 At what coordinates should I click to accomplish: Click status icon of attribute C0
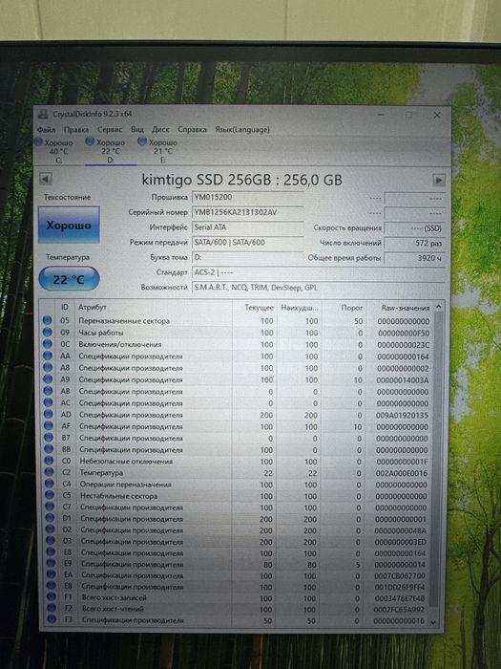[x=50, y=461]
